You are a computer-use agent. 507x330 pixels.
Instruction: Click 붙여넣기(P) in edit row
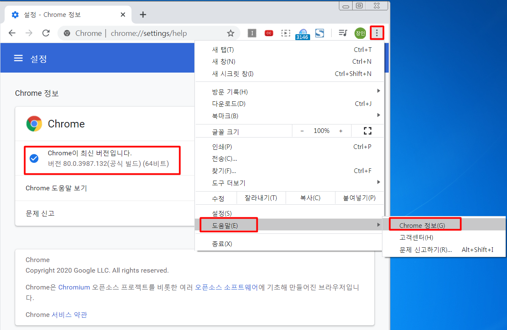359,198
